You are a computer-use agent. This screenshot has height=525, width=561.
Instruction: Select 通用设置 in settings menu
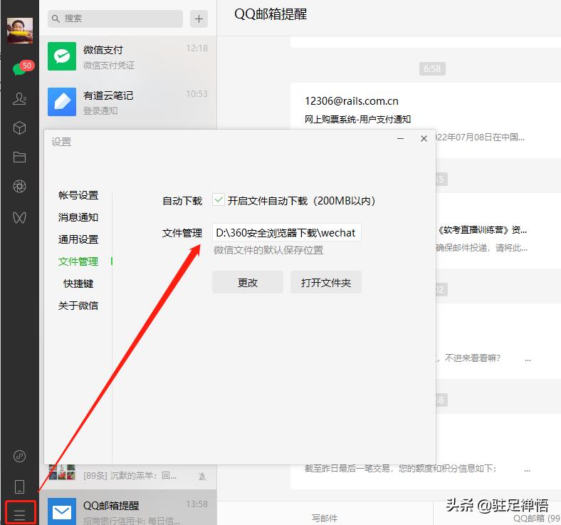[x=78, y=239]
